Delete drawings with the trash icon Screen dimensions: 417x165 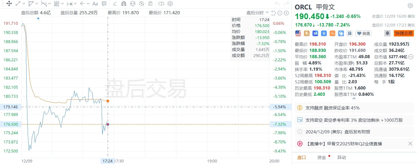[150, 4]
